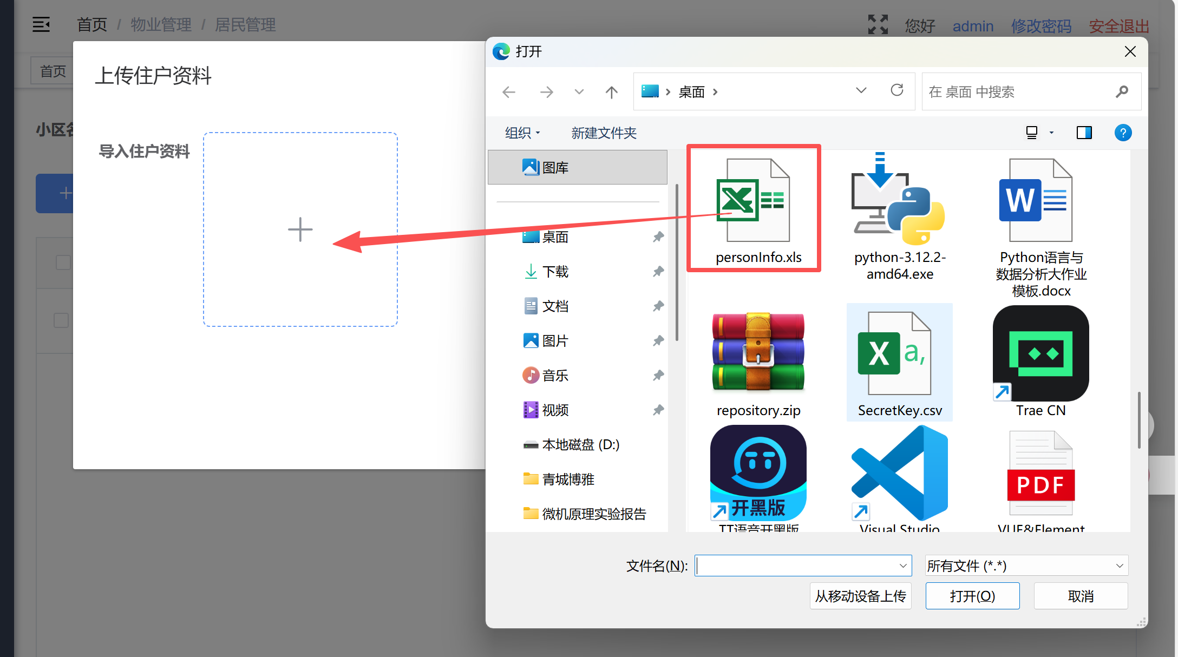Click the 从移动设备上传 button
Viewport: 1178px width, 657px height.
click(x=860, y=596)
